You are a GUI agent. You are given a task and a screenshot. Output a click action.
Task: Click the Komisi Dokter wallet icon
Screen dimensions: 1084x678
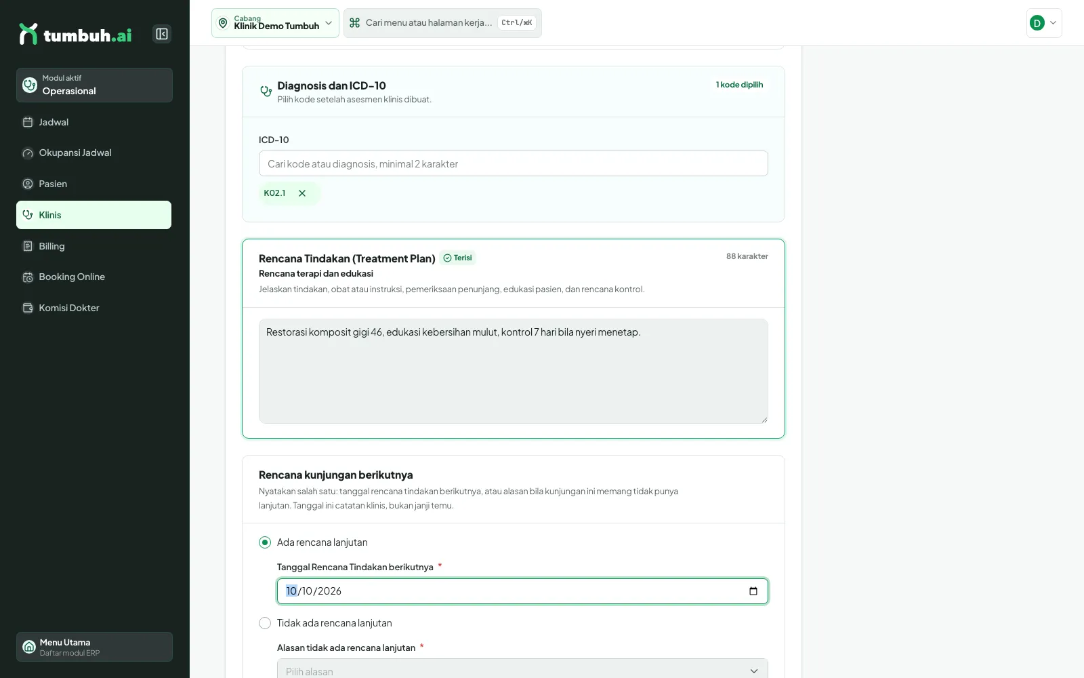coord(28,308)
